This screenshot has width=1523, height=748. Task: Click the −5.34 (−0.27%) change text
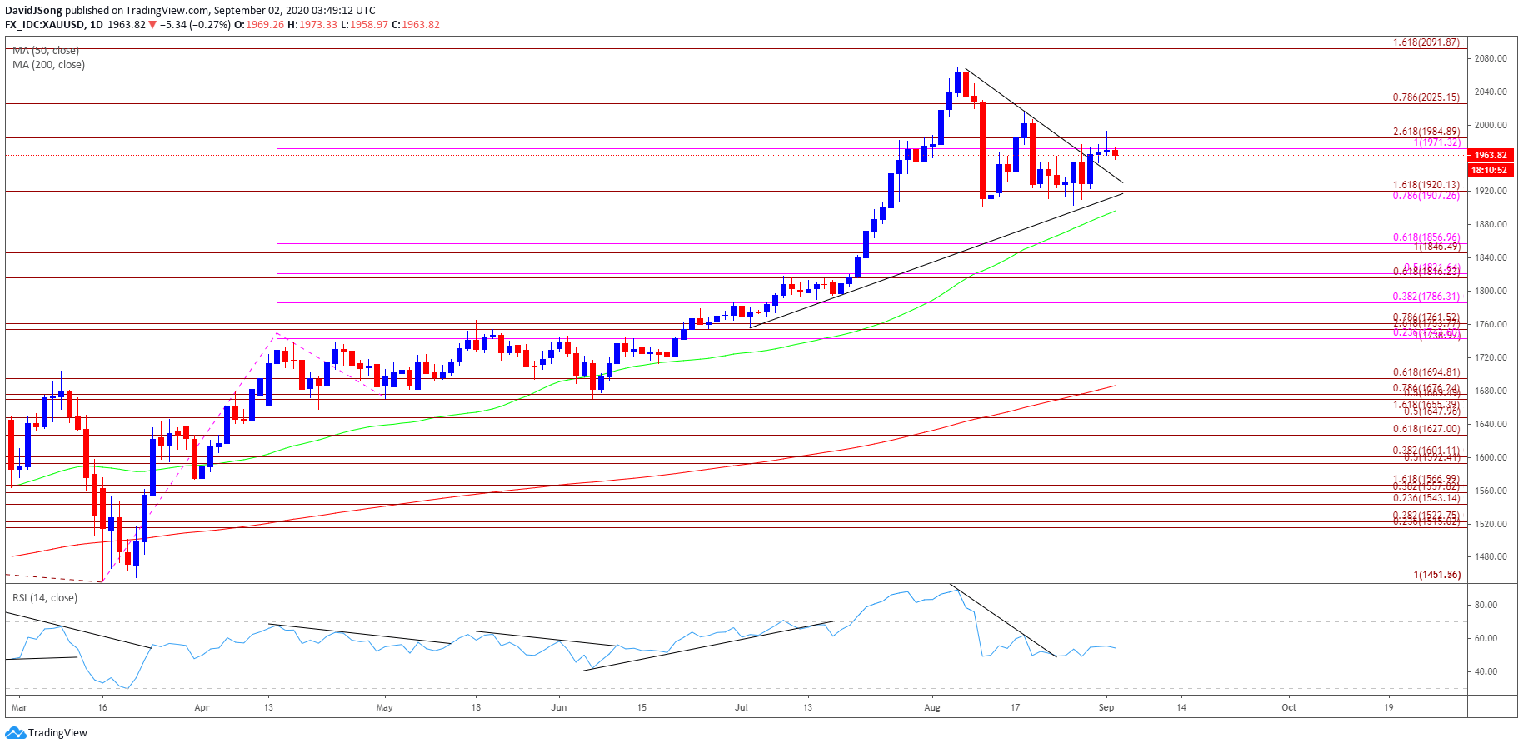[x=195, y=25]
